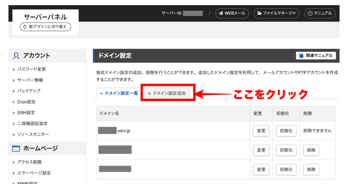The image size is (349, 184).
Task: Click the マニュアル question mark icon
Action: coord(310,13)
